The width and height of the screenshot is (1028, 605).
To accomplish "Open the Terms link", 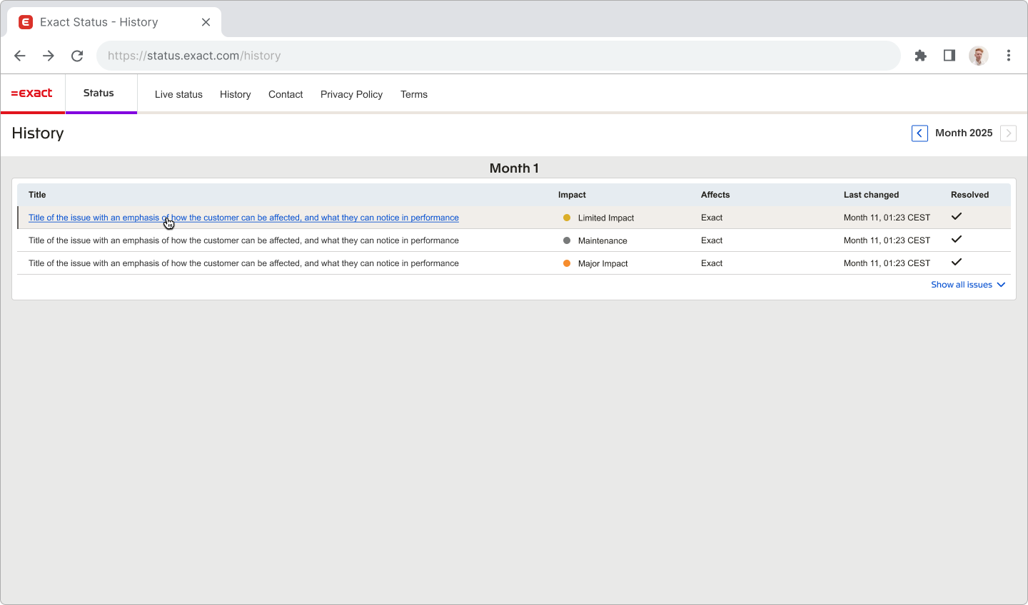I will (414, 94).
